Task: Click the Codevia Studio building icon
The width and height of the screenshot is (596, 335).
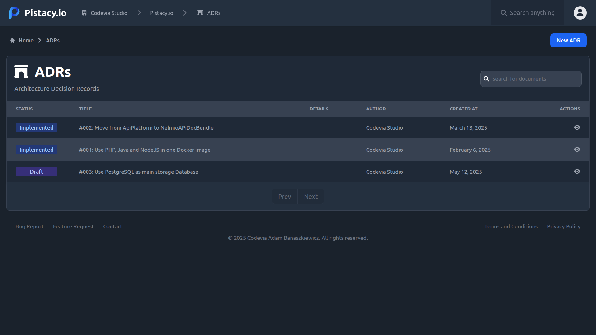Action: [x=84, y=13]
